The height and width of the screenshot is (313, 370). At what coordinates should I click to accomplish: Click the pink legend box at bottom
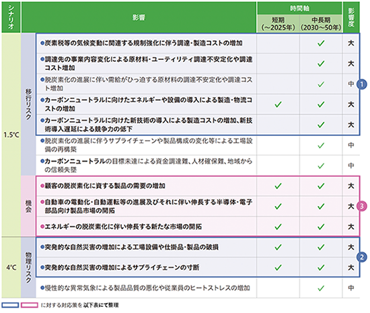coord(29,305)
